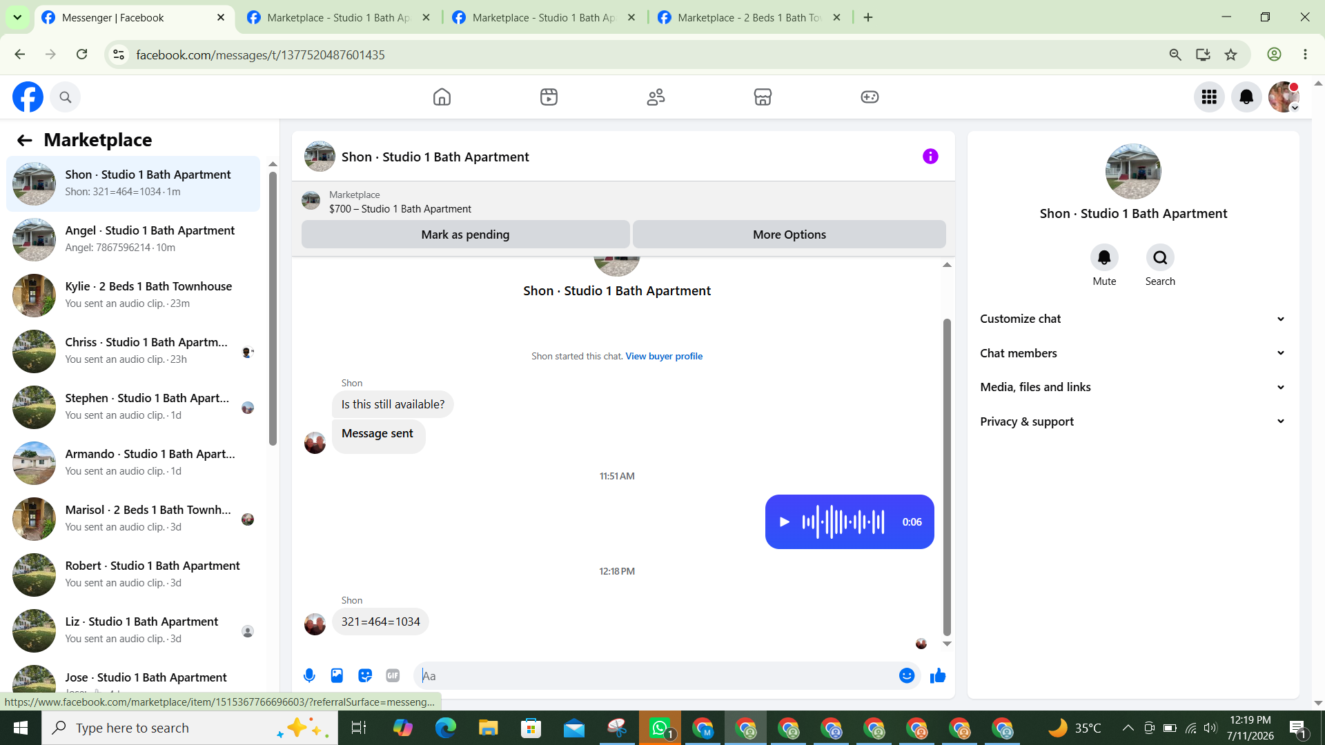Open Marisol · 2 Beds 1 Bath chat
This screenshot has width=1325, height=745.
133,519
